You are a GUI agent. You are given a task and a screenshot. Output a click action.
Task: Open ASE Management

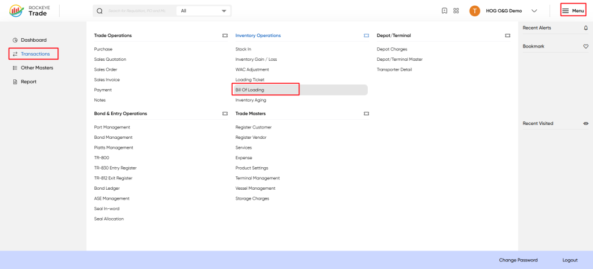(x=112, y=199)
